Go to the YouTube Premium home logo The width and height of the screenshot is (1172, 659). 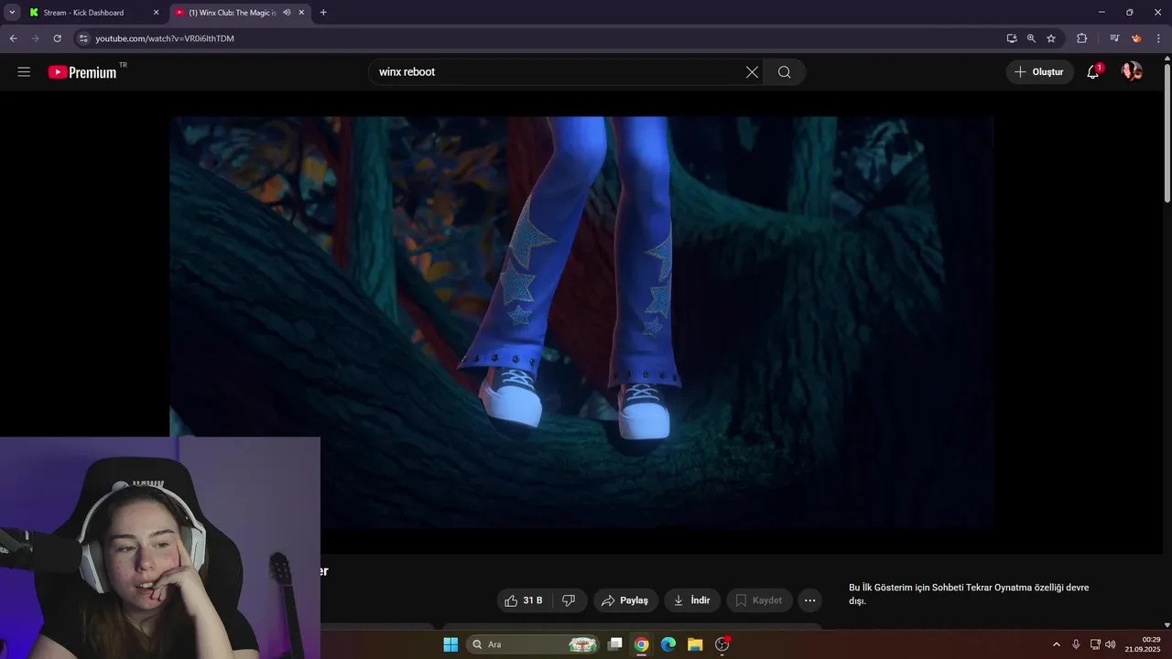tap(82, 72)
